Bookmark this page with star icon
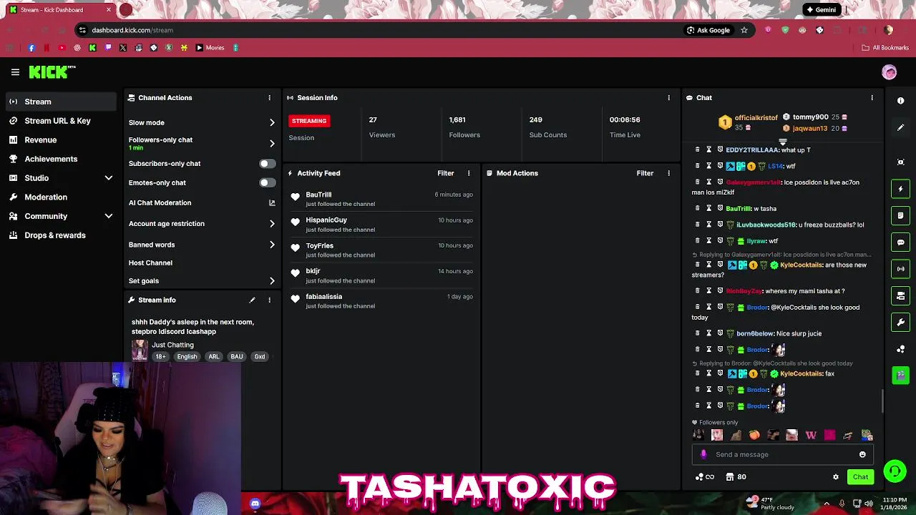This screenshot has width=916, height=515. point(744,30)
